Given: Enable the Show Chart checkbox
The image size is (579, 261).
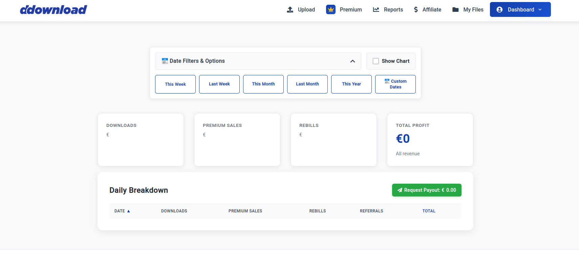Looking at the screenshot, I should (376, 61).
